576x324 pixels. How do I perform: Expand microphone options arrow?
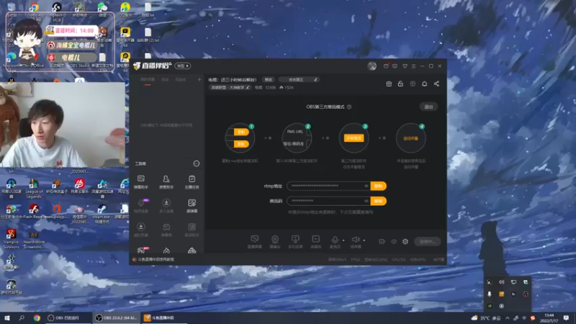(x=343, y=240)
